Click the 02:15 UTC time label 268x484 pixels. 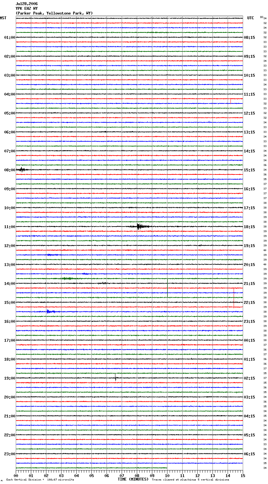pos(249,378)
